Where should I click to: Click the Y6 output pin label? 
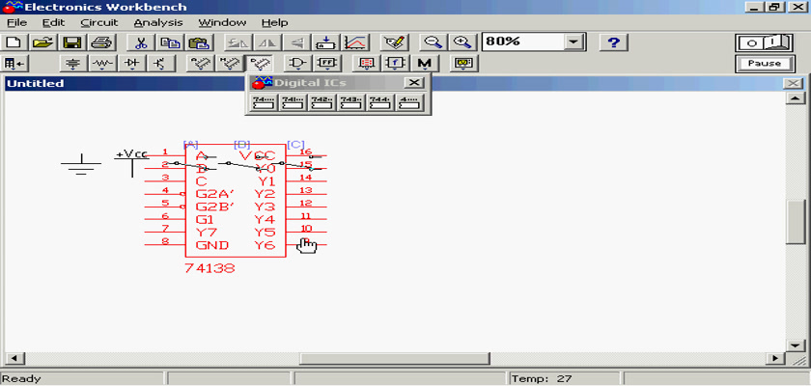(x=265, y=245)
